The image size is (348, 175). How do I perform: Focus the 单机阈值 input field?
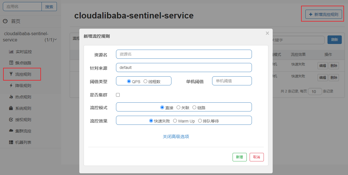click(232, 81)
